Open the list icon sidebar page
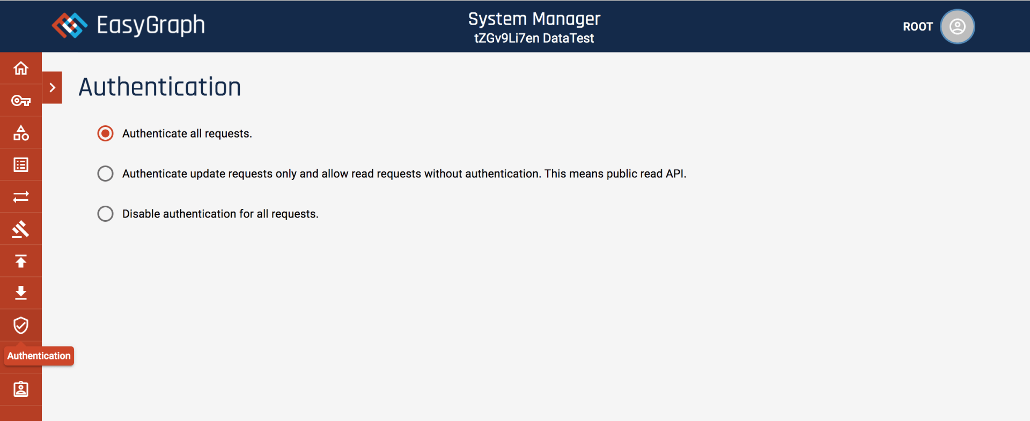This screenshot has width=1030, height=421. 21,165
